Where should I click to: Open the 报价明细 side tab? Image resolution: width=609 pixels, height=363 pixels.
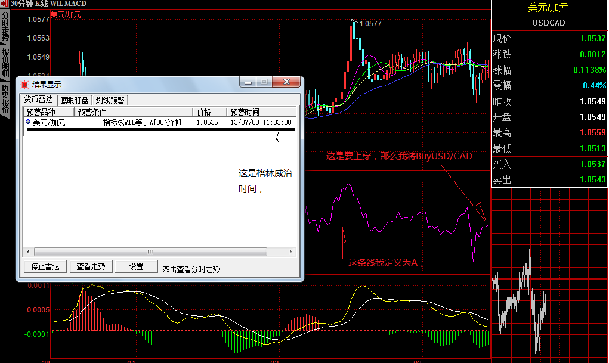(5, 63)
